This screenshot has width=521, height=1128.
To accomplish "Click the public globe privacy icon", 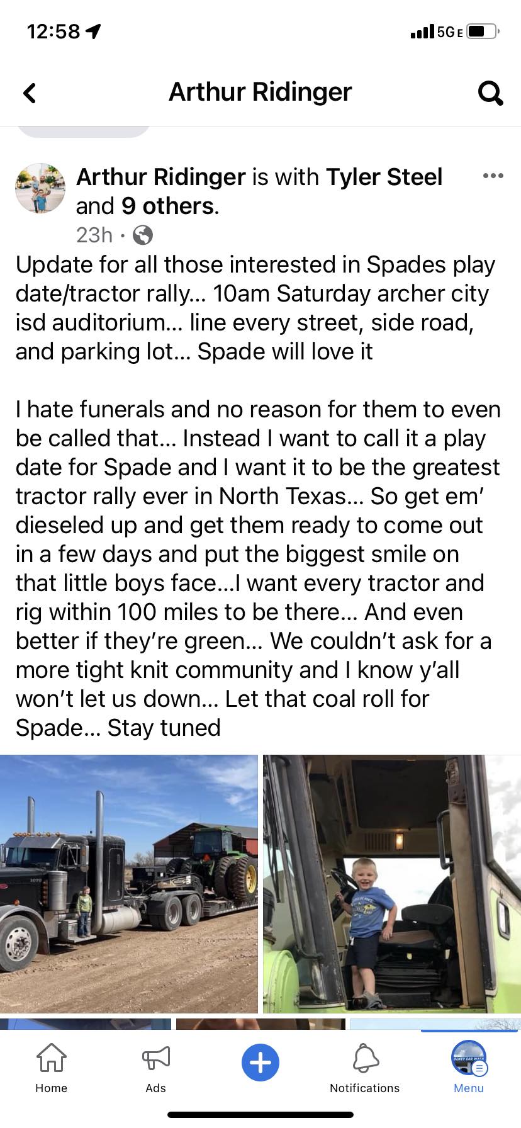I will click(143, 235).
